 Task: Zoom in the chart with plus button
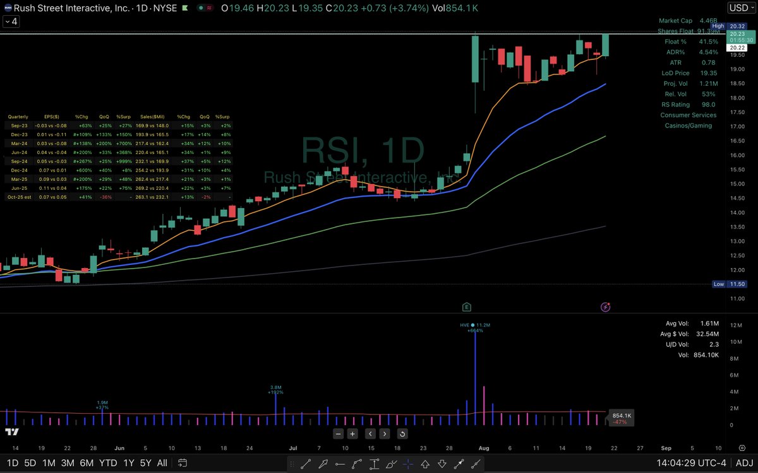(x=352, y=434)
